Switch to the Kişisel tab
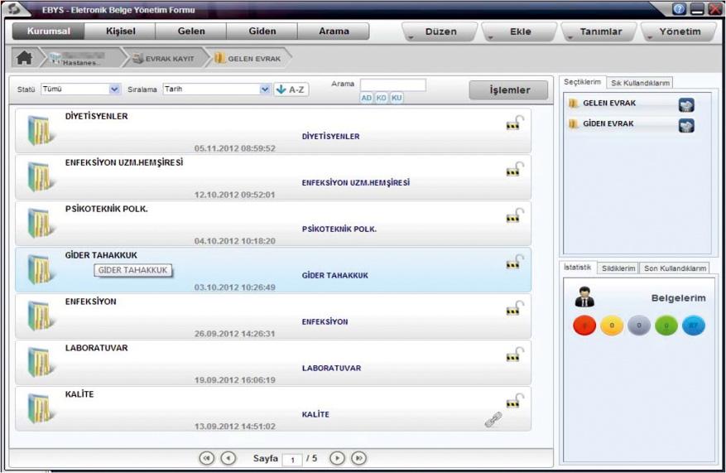This screenshot has height=473, width=726. pos(120,31)
